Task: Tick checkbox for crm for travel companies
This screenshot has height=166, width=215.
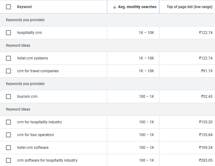Action: pyautogui.click(x=8, y=71)
